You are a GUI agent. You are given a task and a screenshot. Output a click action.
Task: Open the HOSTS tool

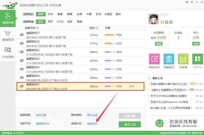click(197, 59)
